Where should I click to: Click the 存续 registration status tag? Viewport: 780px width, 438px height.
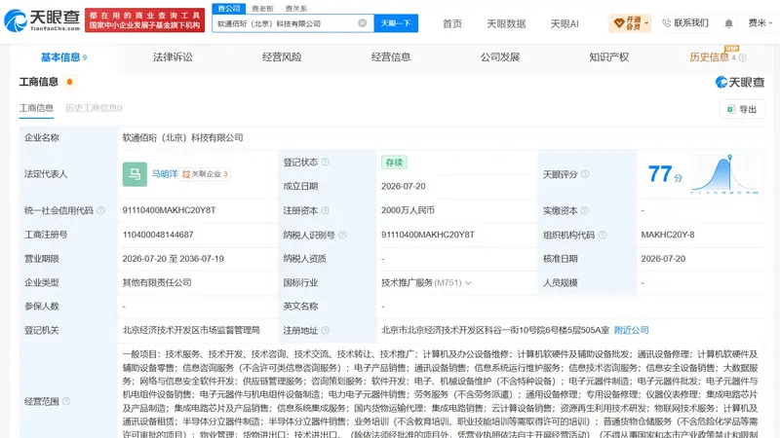(394, 162)
